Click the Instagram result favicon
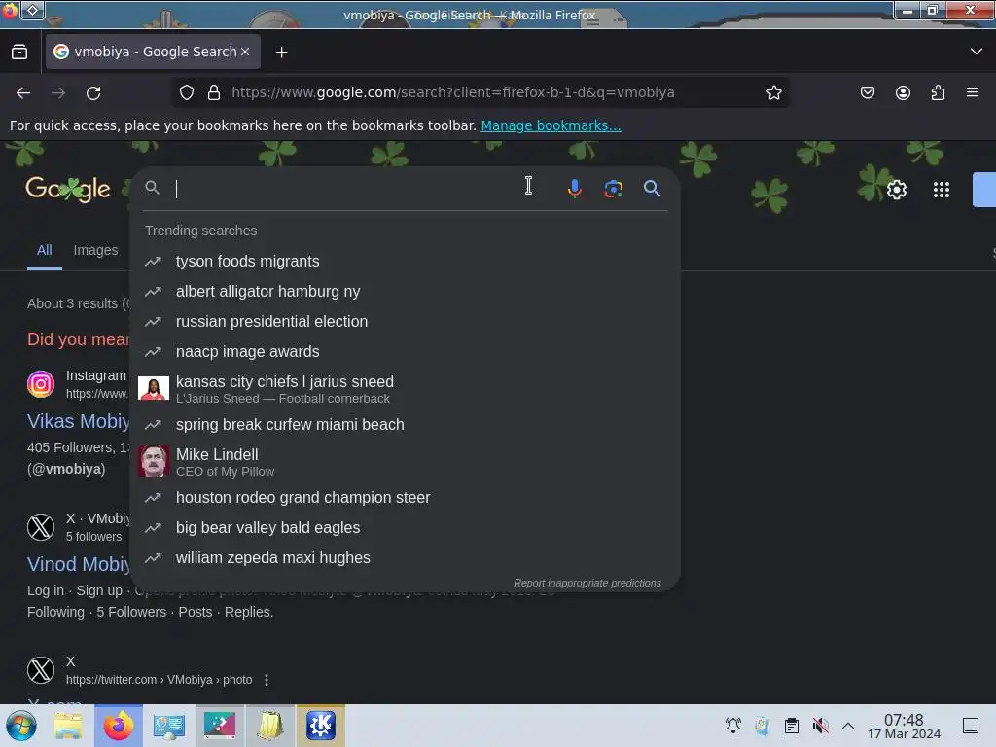 [x=41, y=384]
